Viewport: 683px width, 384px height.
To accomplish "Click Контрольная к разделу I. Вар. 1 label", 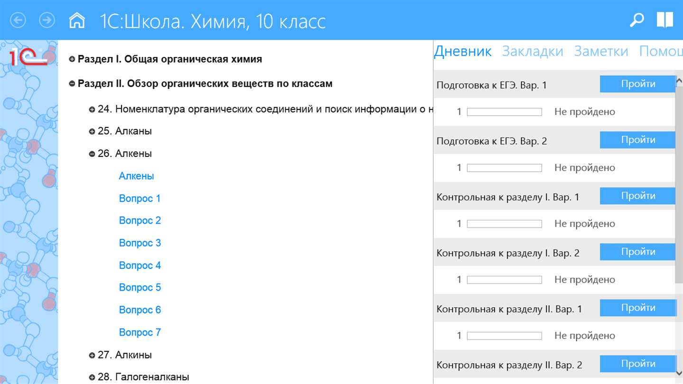I will tap(508, 197).
